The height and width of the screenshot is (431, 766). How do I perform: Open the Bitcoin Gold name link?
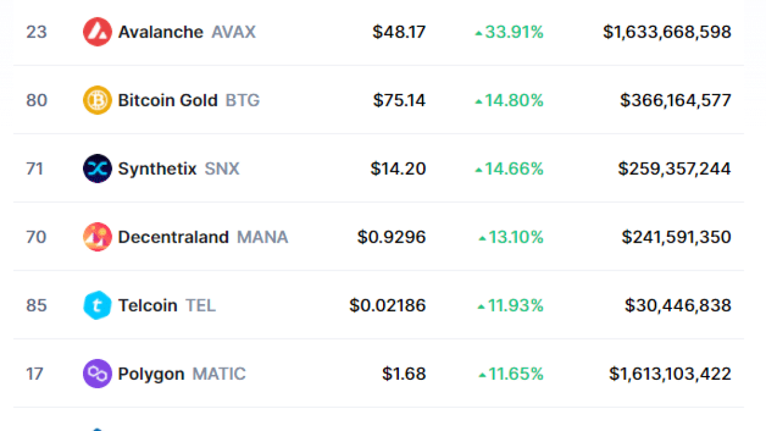(167, 100)
